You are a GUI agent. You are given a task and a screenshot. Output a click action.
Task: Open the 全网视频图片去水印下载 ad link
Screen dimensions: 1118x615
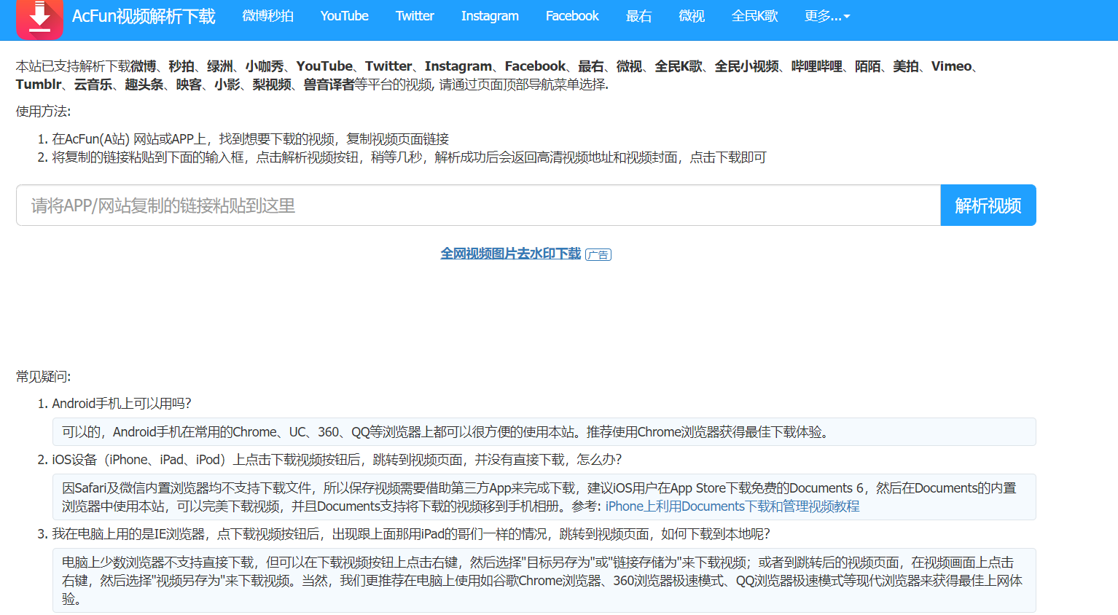point(510,254)
